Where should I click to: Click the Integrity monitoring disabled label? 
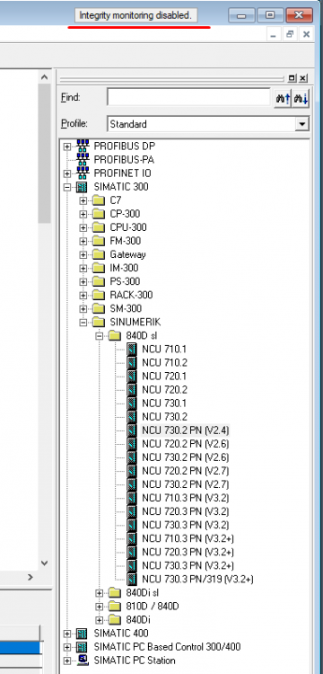(136, 15)
